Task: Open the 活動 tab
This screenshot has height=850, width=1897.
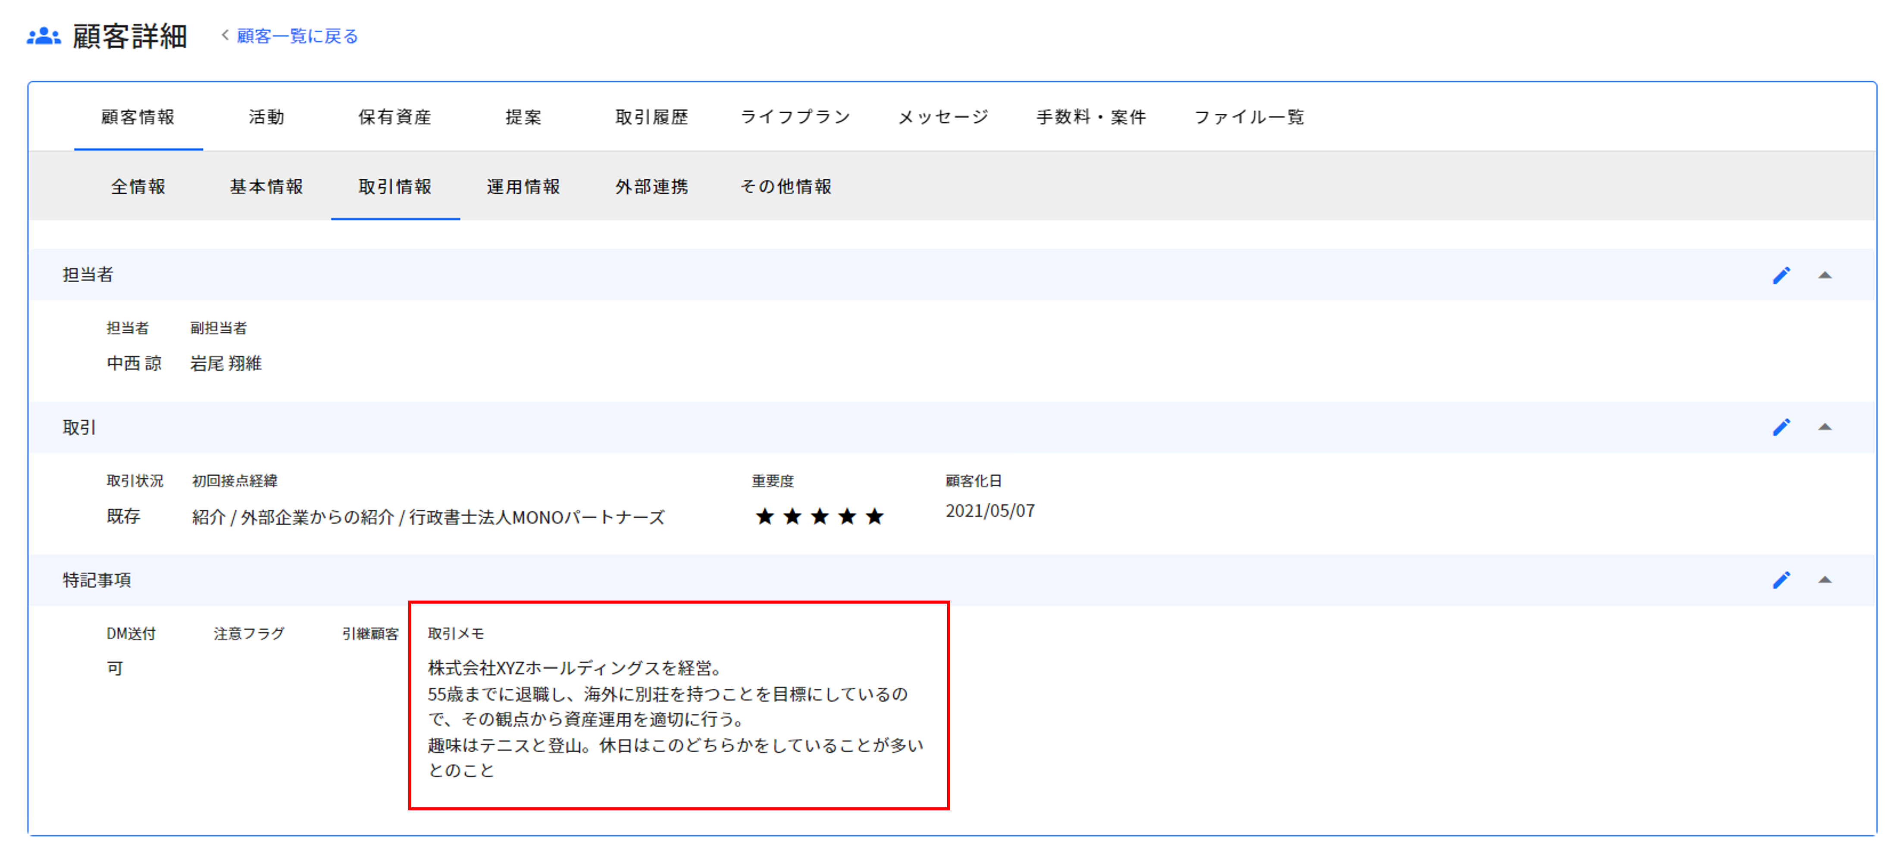Action: click(x=266, y=117)
